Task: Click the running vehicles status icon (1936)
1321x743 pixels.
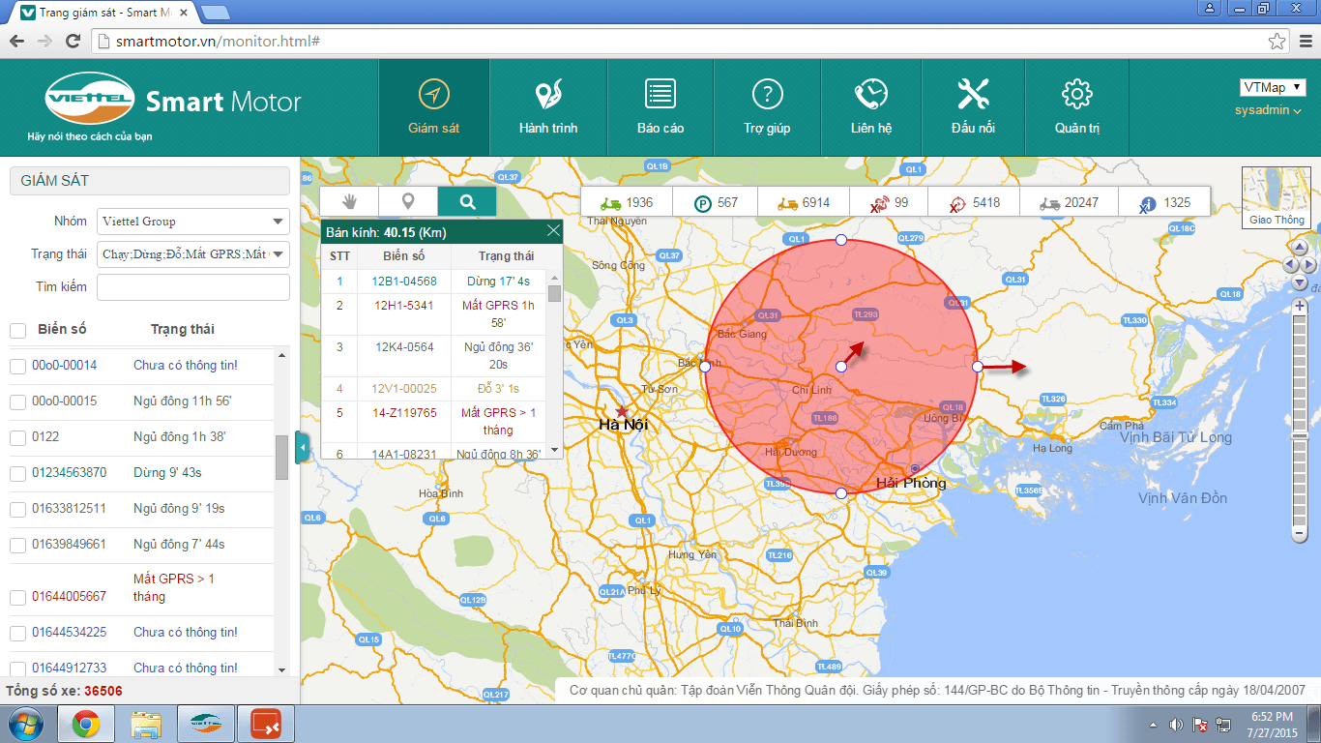Action: pyautogui.click(x=610, y=203)
